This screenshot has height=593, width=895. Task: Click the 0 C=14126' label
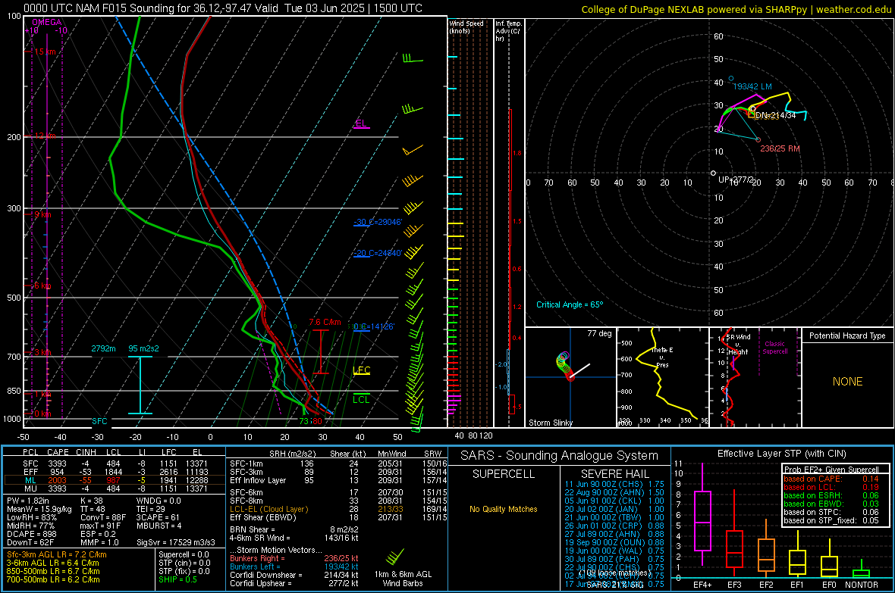pyautogui.click(x=374, y=326)
